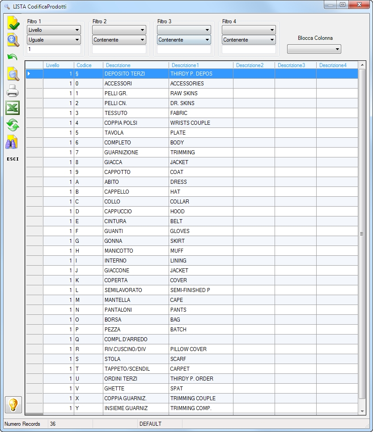Viewport: 373px width, 432px height.
Task: Click the scroll down arrow of the grid
Action: (x=362, y=411)
